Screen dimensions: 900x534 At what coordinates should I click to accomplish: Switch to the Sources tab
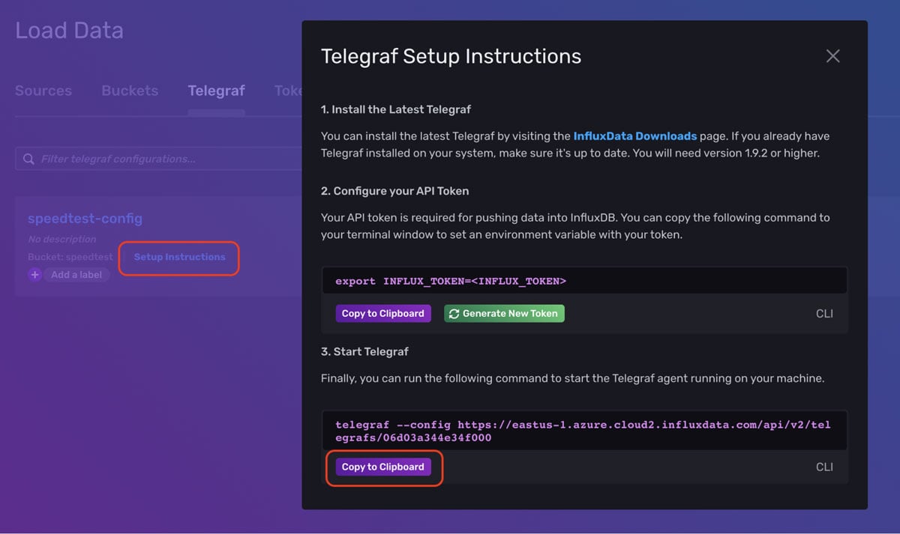43,90
